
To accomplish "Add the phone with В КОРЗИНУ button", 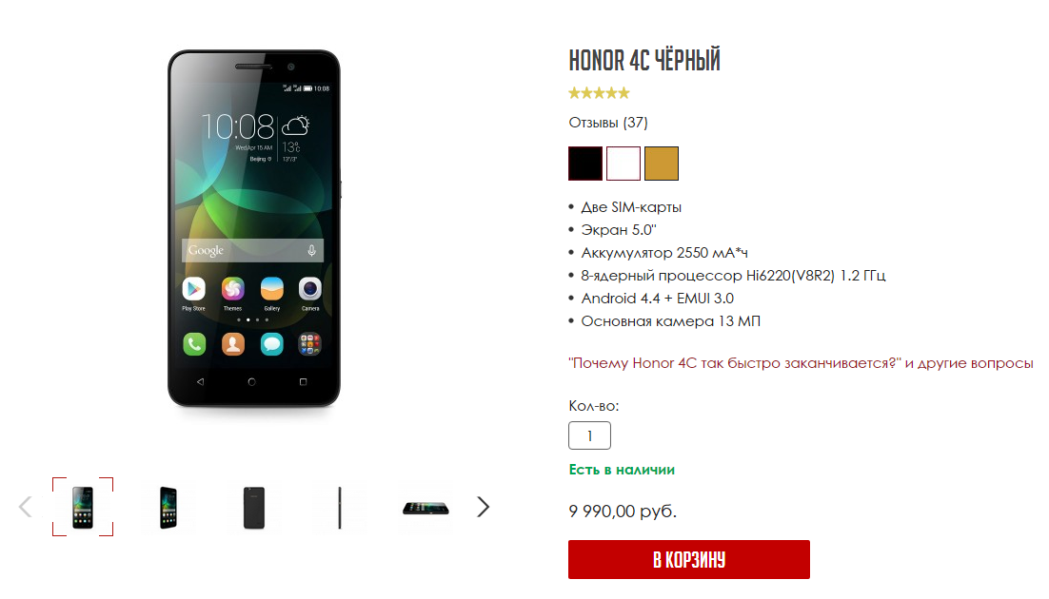I will 689,560.
